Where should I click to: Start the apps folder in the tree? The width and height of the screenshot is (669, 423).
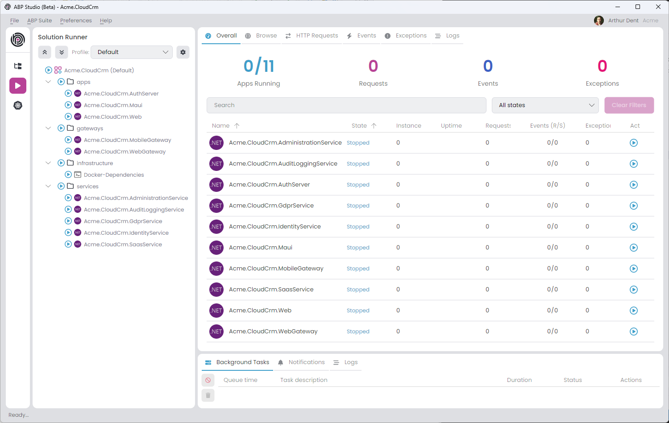[61, 82]
